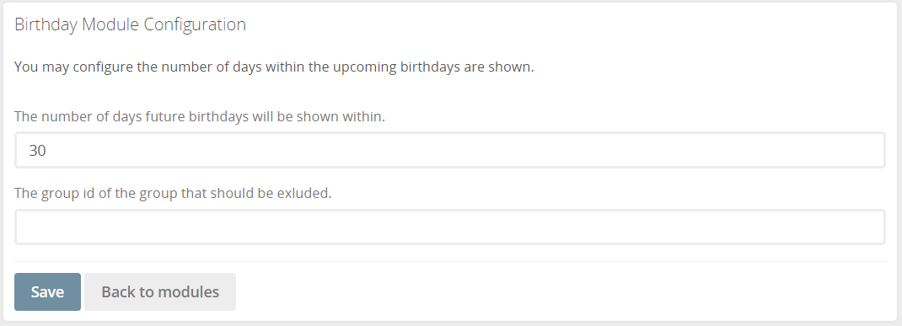
Task: Click the upcoming birthdays description sentence
Action: tap(274, 67)
